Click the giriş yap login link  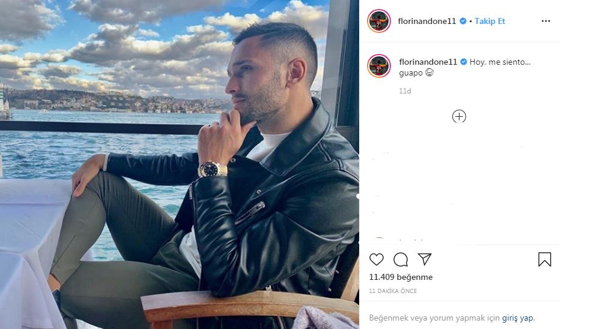pos(518,318)
